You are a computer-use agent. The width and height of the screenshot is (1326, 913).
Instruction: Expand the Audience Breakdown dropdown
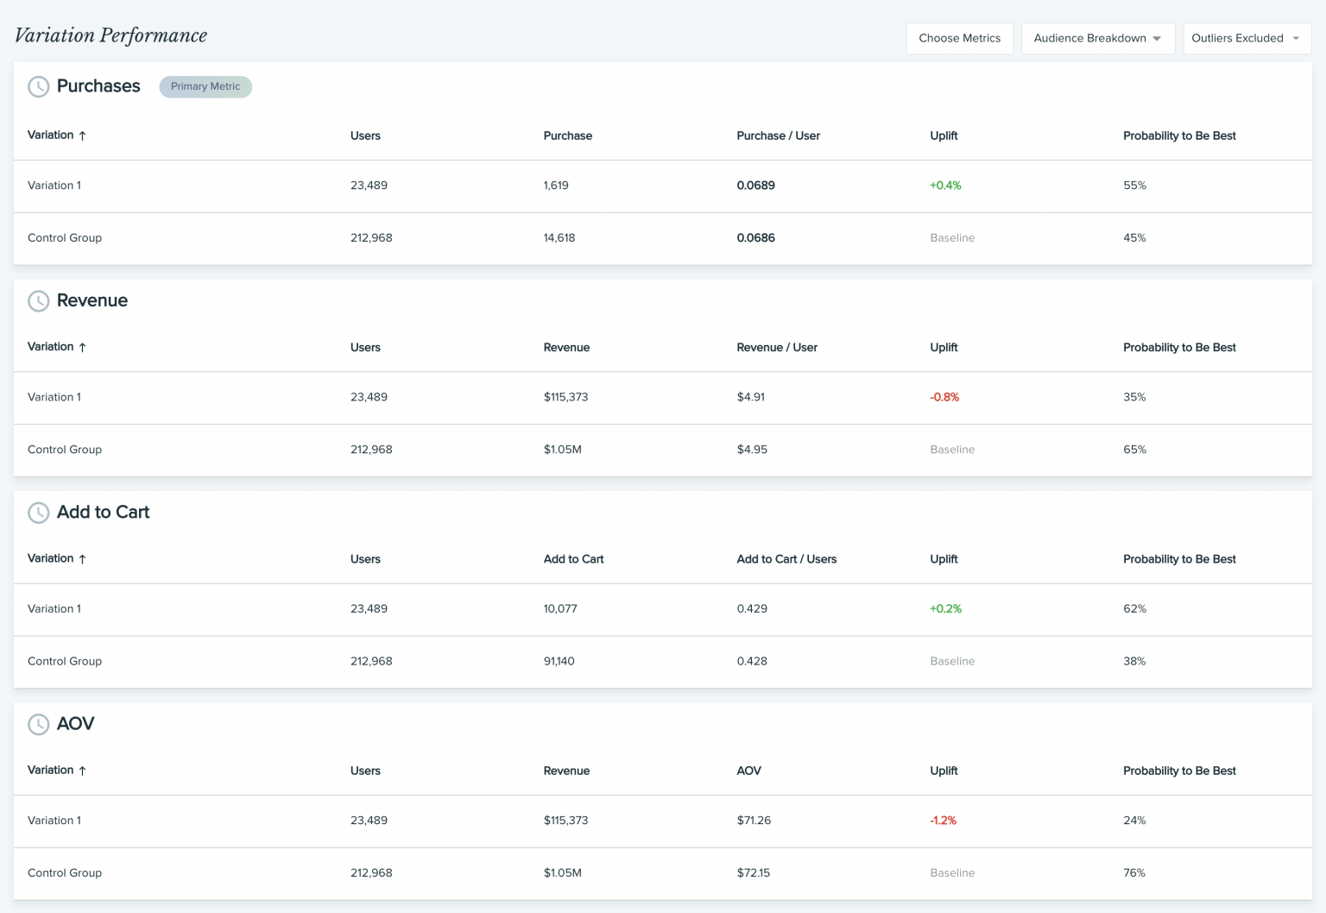pos(1097,38)
